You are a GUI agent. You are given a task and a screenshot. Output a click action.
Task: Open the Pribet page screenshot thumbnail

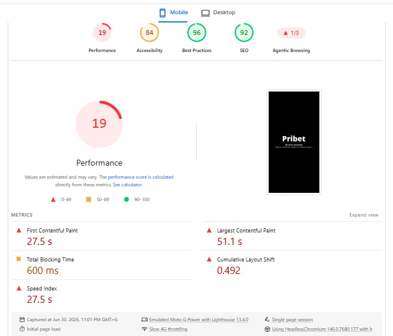pos(294,142)
